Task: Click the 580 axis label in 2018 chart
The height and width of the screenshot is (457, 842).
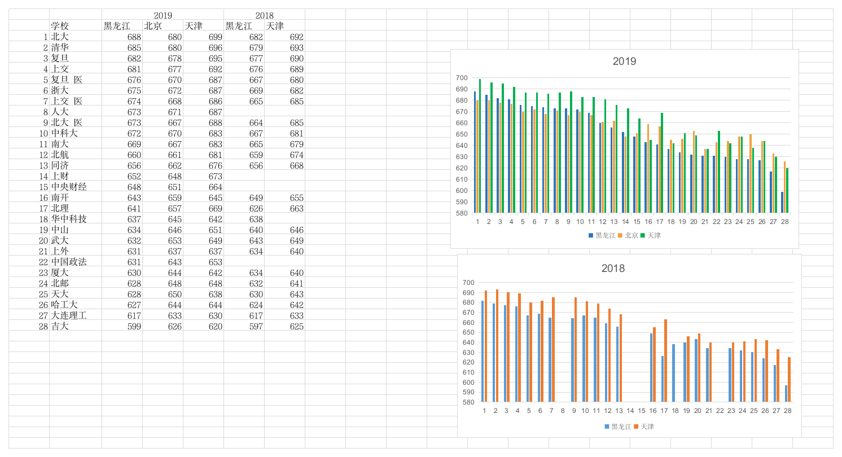Action: pos(469,402)
